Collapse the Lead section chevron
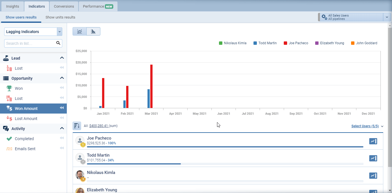Screen dimensions: 392x193 click(62, 58)
